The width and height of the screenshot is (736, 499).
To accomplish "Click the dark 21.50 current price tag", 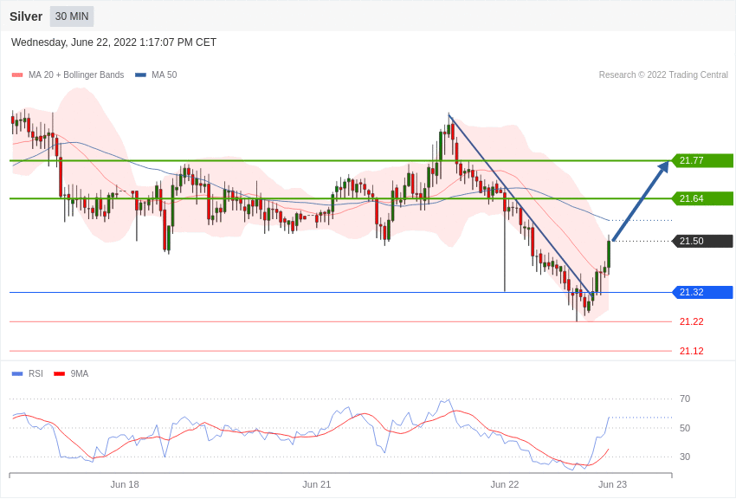I will [x=702, y=241].
